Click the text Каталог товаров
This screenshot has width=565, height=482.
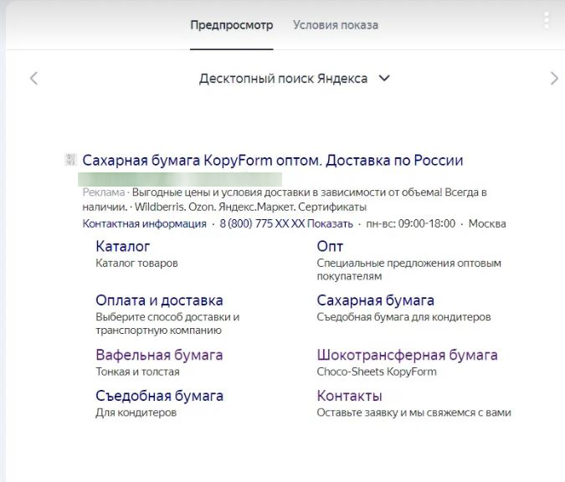tap(137, 264)
